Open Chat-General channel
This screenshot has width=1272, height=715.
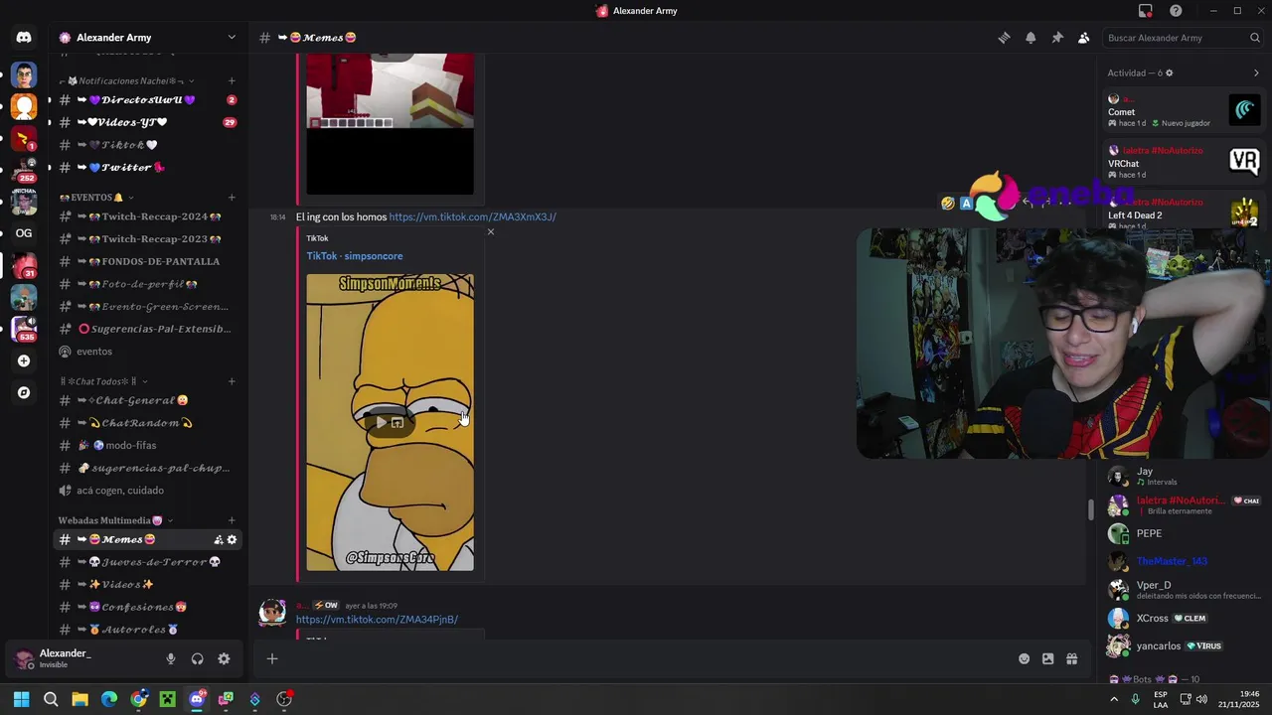pos(147,400)
